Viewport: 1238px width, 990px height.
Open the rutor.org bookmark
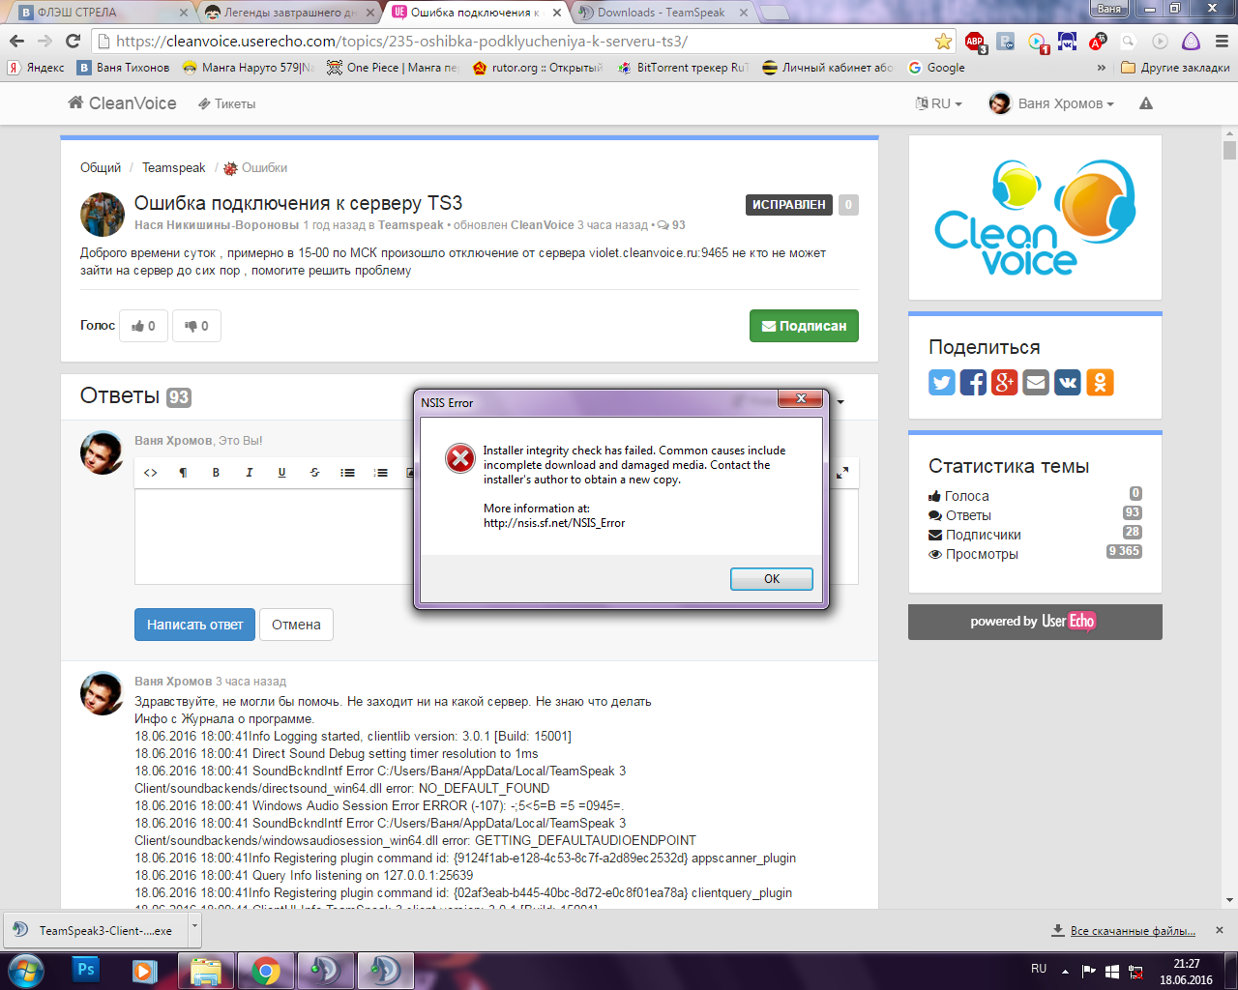tap(537, 68)
